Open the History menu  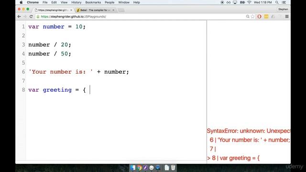click(x=76, y=2)
